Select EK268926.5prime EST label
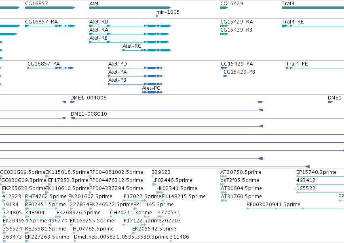344x243 pixels. coord(78,213)
